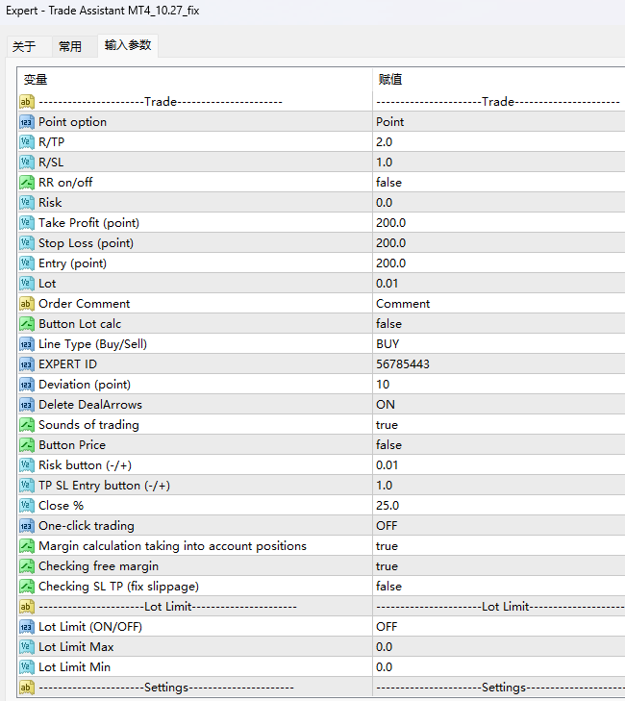Click the RR on/off boolean icon

(27, 183)
